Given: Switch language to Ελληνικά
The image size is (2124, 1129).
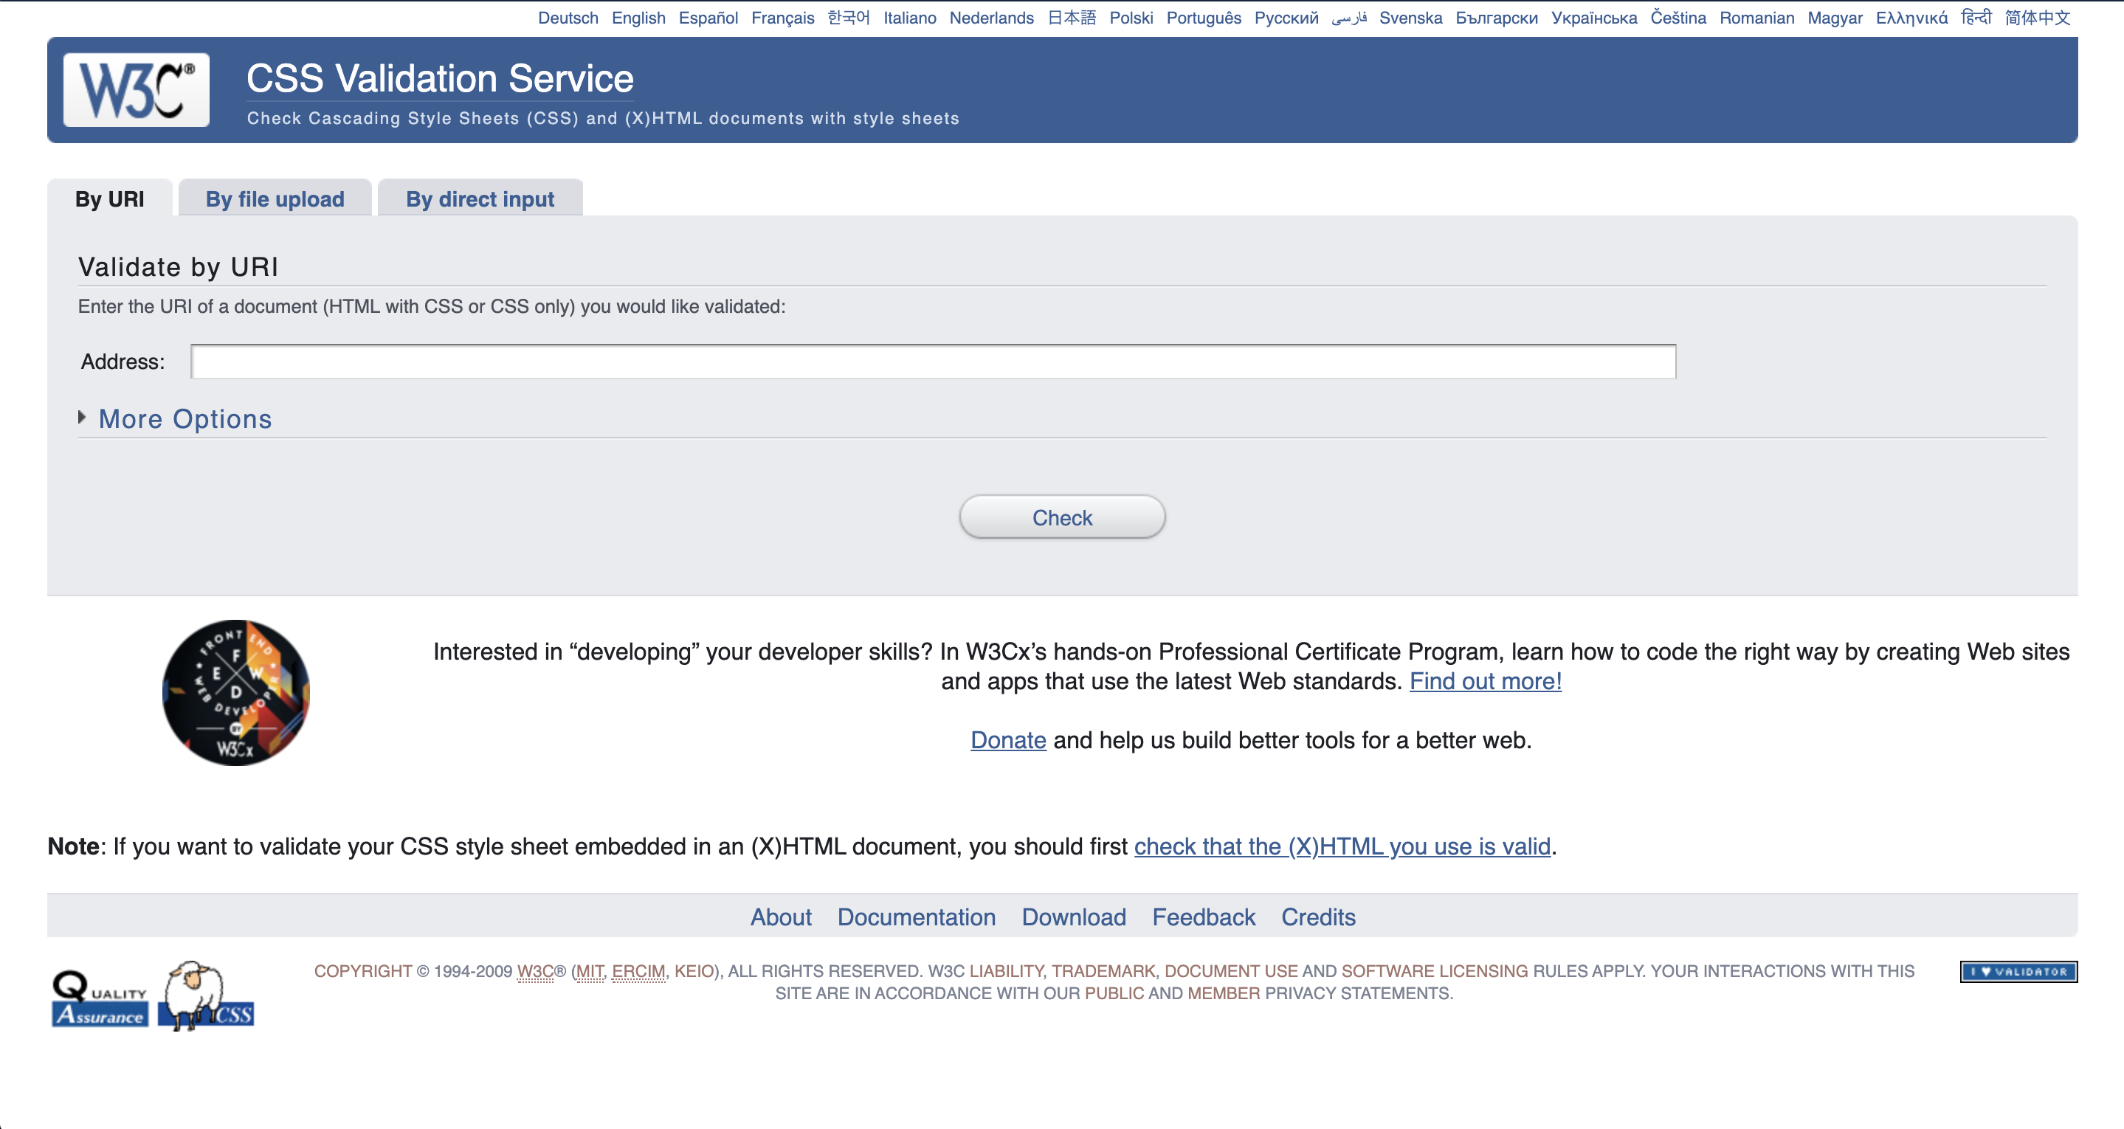Looking at the screenshot, I should 1911,18.
